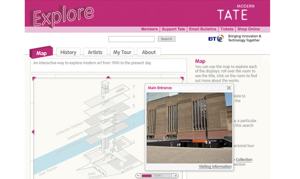Close the Main Entrance popup

tap(229, 88)
